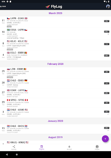Open the Activity tab
This screenshot has height=158, width=111.
click(14, 148)
